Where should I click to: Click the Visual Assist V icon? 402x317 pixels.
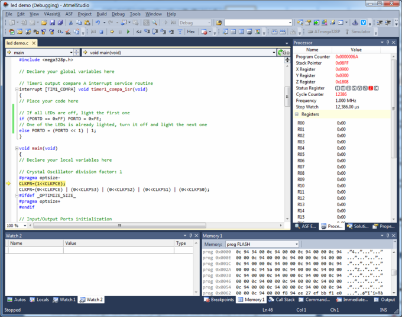364,23
